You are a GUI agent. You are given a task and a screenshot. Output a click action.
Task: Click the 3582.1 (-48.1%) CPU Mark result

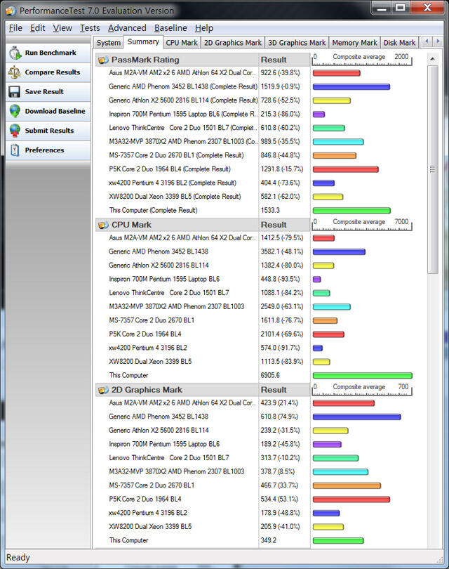pyautogui.click(x=281, y=251)
